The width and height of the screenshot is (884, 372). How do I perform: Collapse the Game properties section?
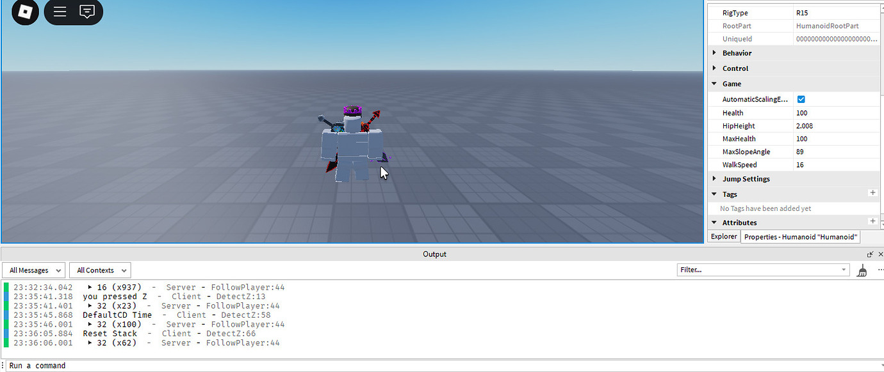[x=714, y=83]
